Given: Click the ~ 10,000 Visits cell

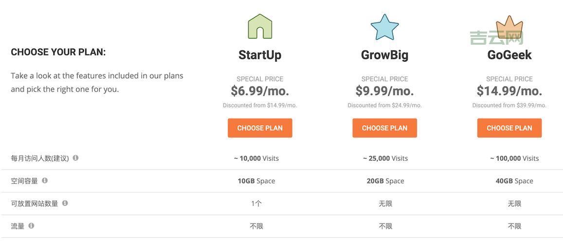Looking at the screenshot, I should 256,158.
